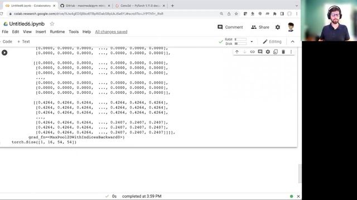Mirror cell in tab icon
The width and height of the screenshot is (357, 200).
276,52
